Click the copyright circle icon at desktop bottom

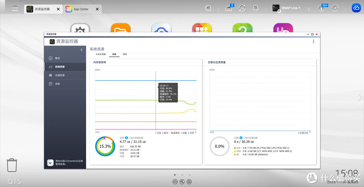point(175,182)
